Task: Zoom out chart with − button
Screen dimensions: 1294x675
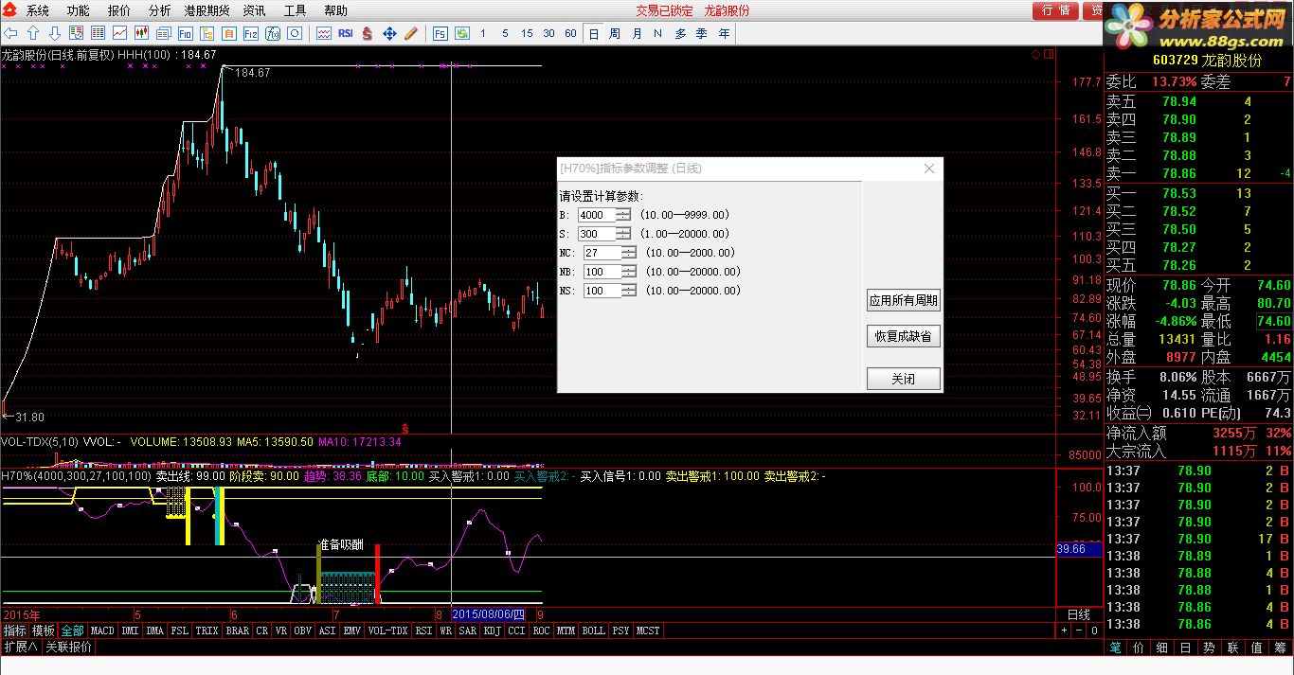Action: 1078,631
